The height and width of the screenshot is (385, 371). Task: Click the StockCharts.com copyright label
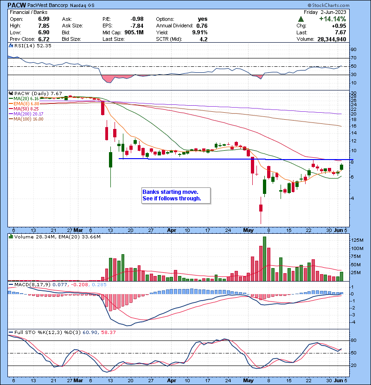[x=328, y=5]
